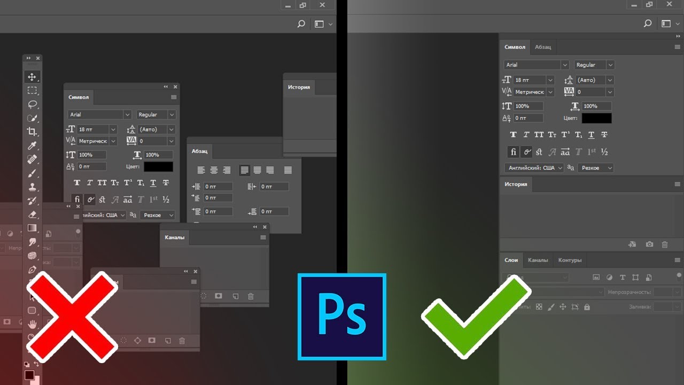Viewport: 684px width, 385px height.
Task: Click foreground color swatch at toolbar bottom
Action: (x=29, y=374)
